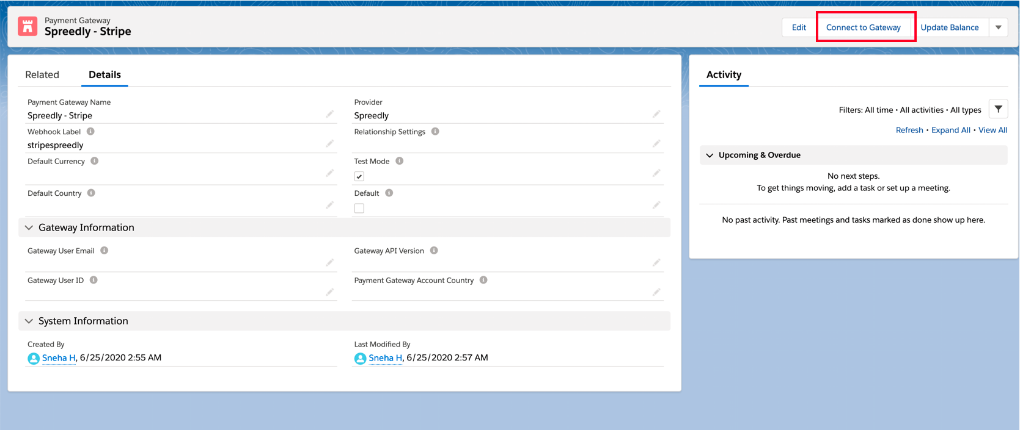This screenshot has width=1020, height=430.
Task: Click Sneha H avatar under Last Modified By
Action: click(360, 358)
